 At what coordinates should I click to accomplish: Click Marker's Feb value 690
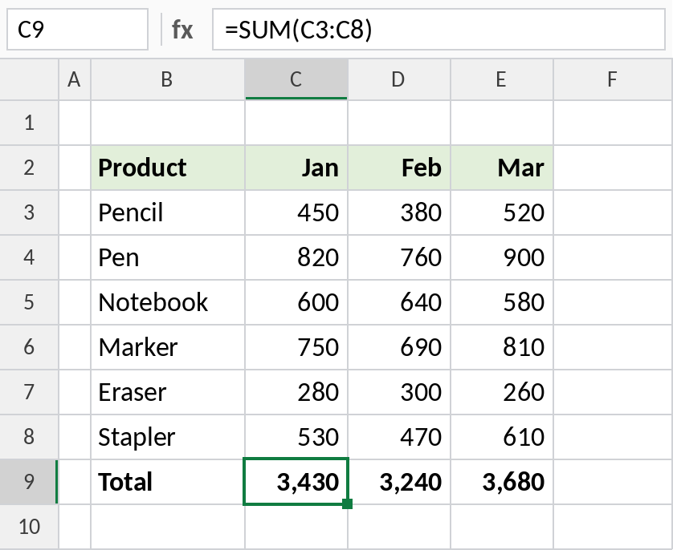coord(399,347)
